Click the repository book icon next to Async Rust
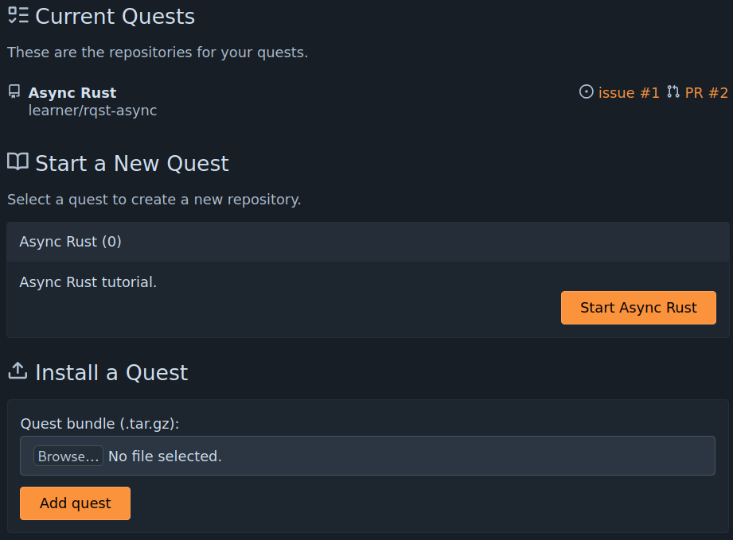Image resolution: width=733 pixels, height=540 pixels. point(13,91)
